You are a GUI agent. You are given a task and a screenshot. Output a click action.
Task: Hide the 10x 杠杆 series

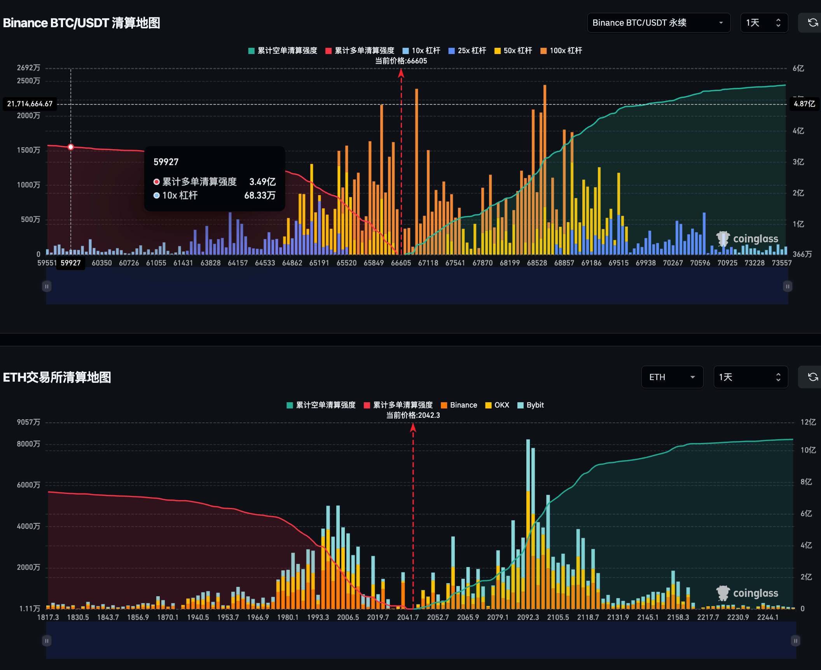coord(421,51)
